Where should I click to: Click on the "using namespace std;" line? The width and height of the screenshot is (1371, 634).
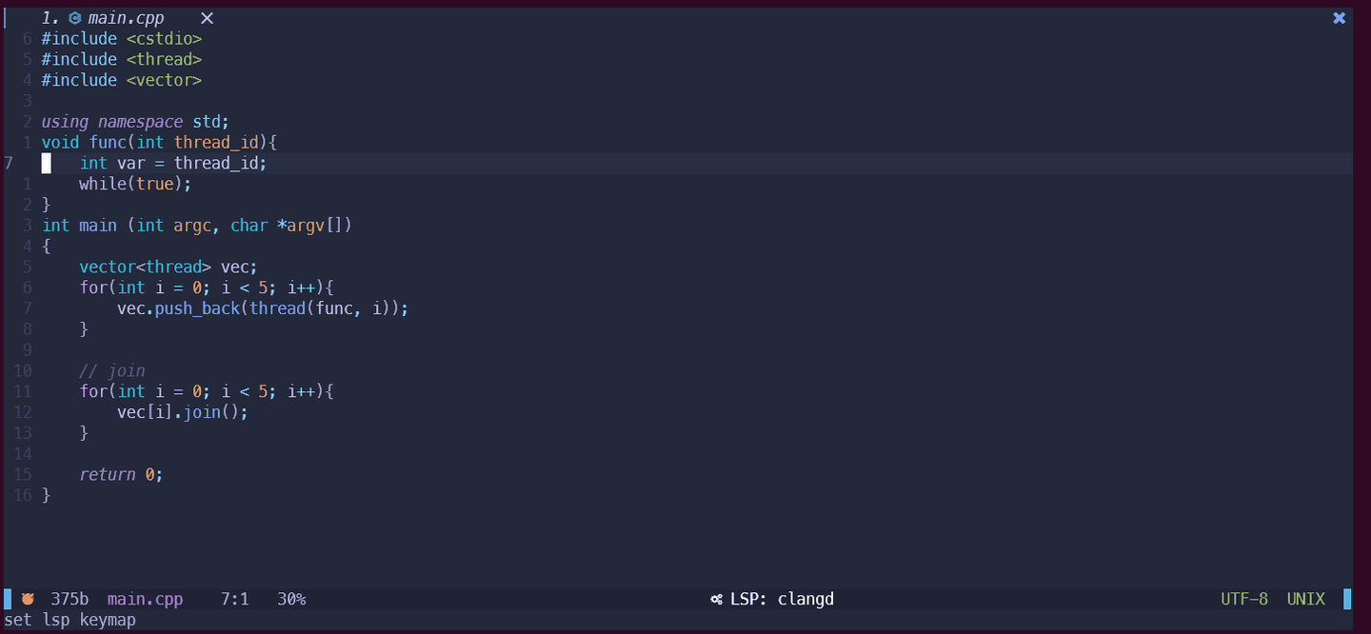tap(135, 122)
